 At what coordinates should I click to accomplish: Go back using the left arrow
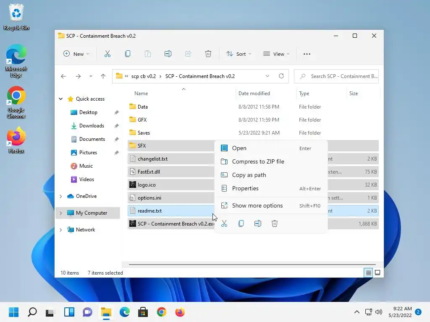point(63,76)
